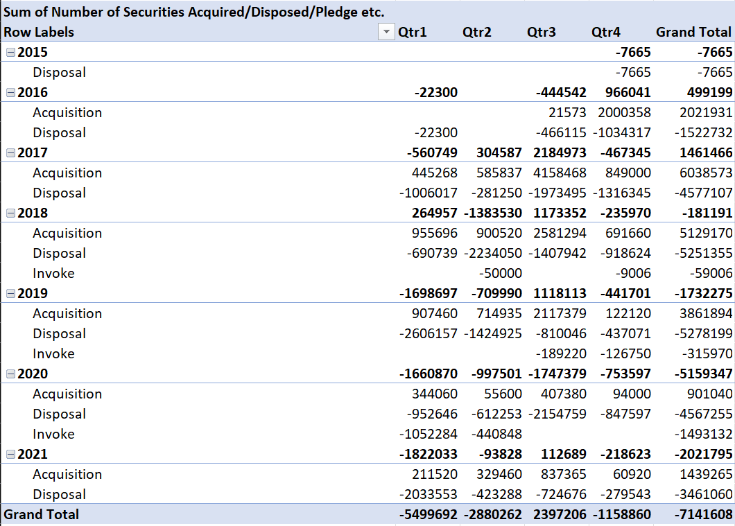Select the Grand Total row label at bottom
The height and width of the screenshot is (526, 735).
coord(42,514)
